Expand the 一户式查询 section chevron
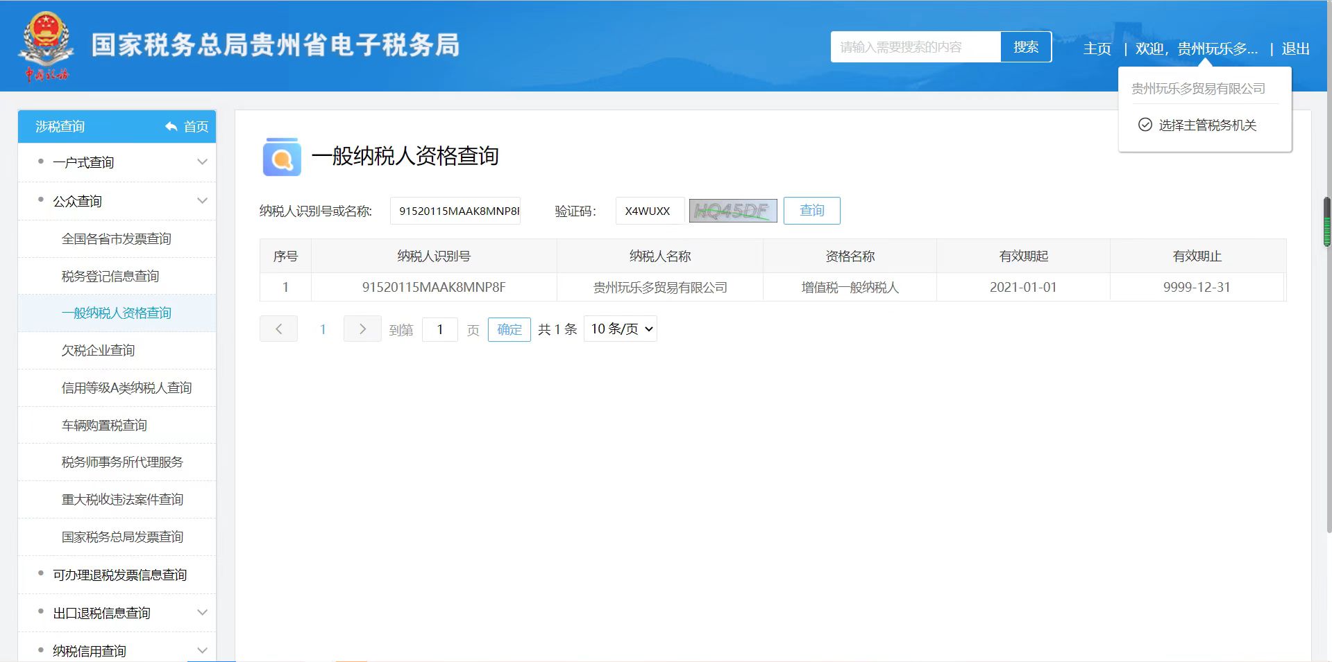 (202, 162)
